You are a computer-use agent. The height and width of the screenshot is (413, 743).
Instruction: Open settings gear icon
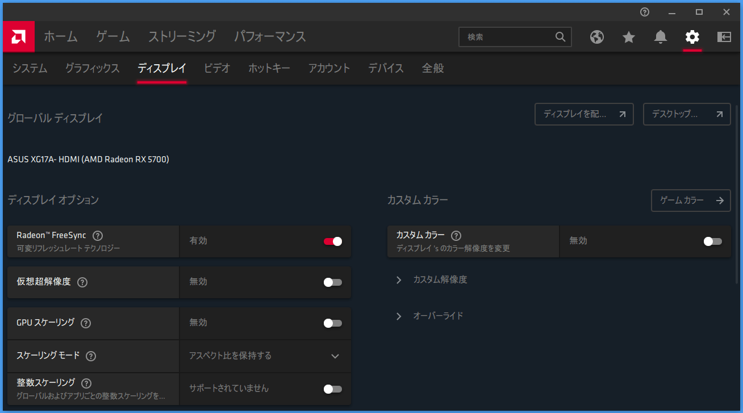692,37
